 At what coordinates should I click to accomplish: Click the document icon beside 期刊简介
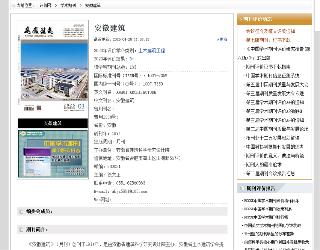21,229
